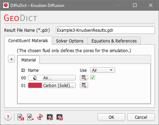Screen dimensions: 159x125
Task: Click the reset to defaults gear icon
Action: pos(40,117)
